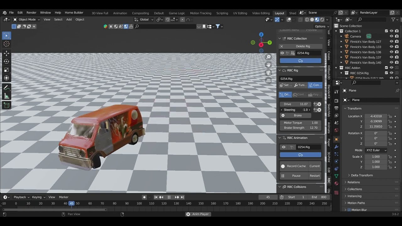The height and width of the screenshot is (226, 402).
Task: Select the Select Box tool
Action: [6, 35]
